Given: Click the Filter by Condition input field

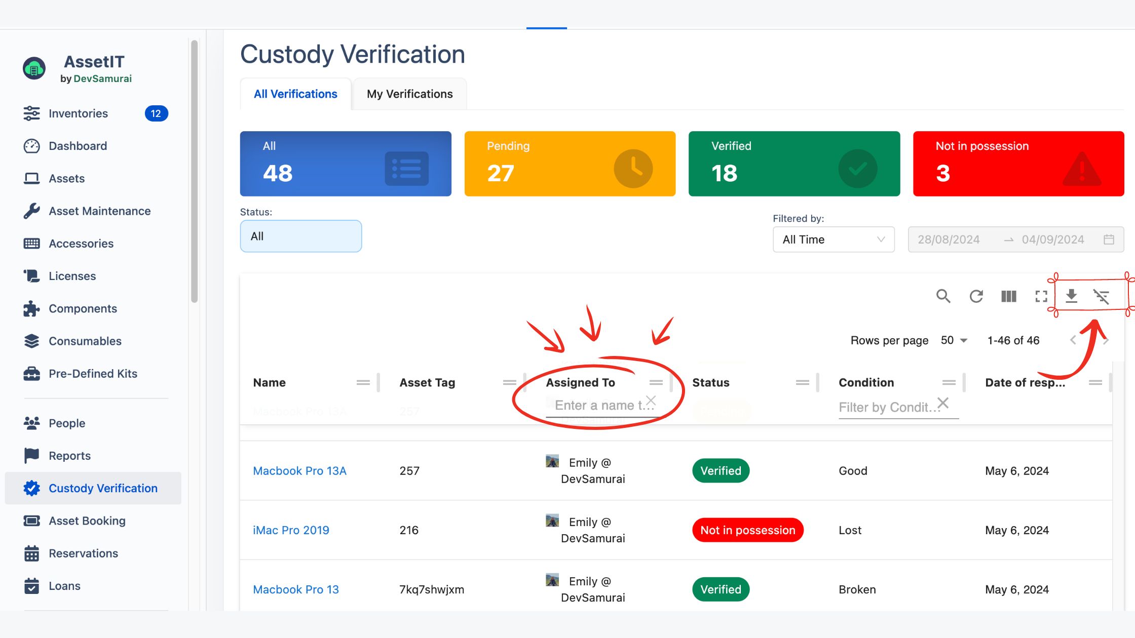Looking at the screenshot, I should [888, 407].
